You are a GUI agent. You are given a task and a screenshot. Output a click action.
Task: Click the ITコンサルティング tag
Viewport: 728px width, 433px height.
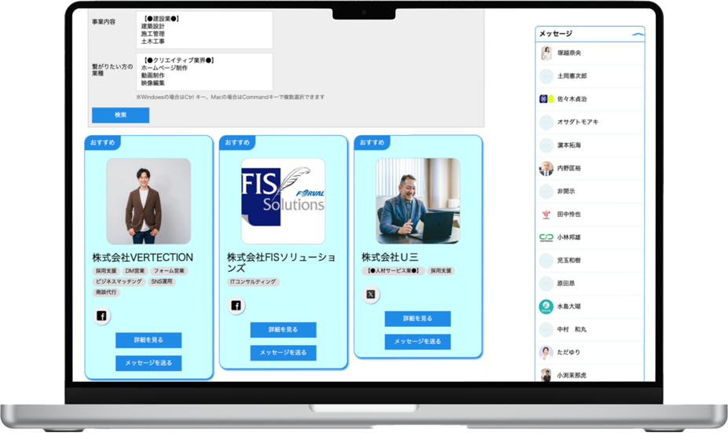[254, 281]
